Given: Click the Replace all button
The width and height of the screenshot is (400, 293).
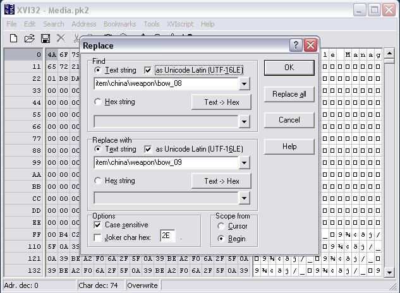Looking at the screenshot, I should 289,94.
